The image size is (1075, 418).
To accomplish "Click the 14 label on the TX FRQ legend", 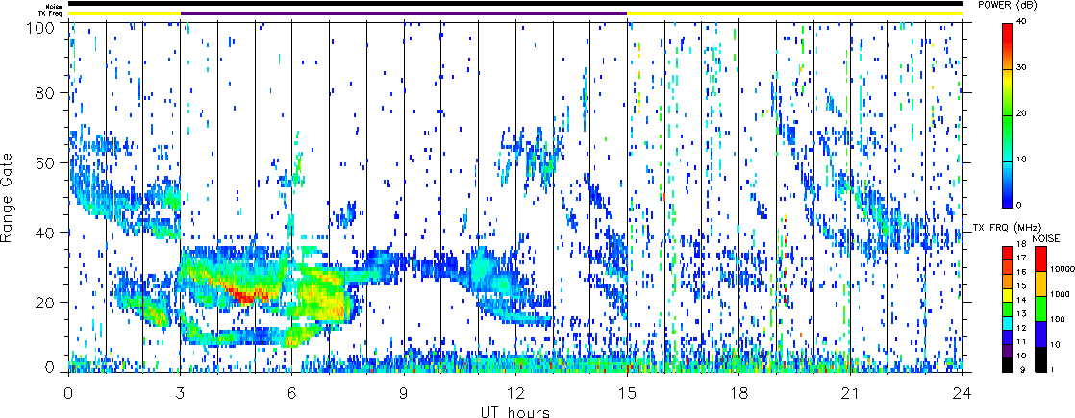I will [1020, 300].
